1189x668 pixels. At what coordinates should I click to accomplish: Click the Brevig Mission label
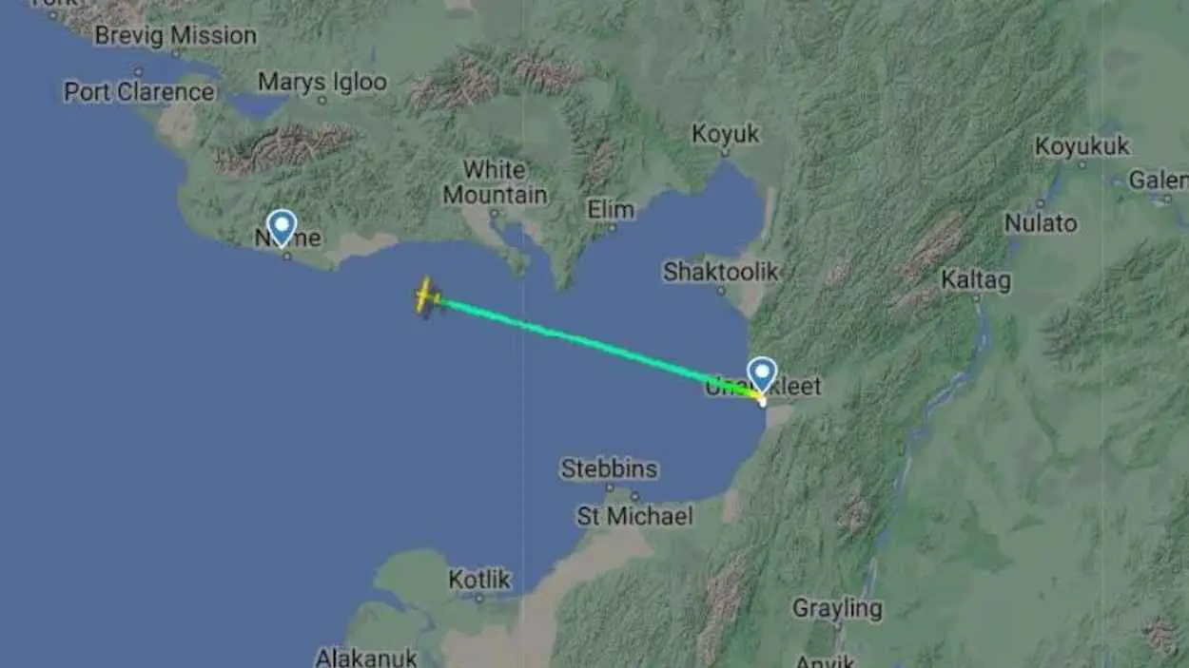tap(175, 36)
